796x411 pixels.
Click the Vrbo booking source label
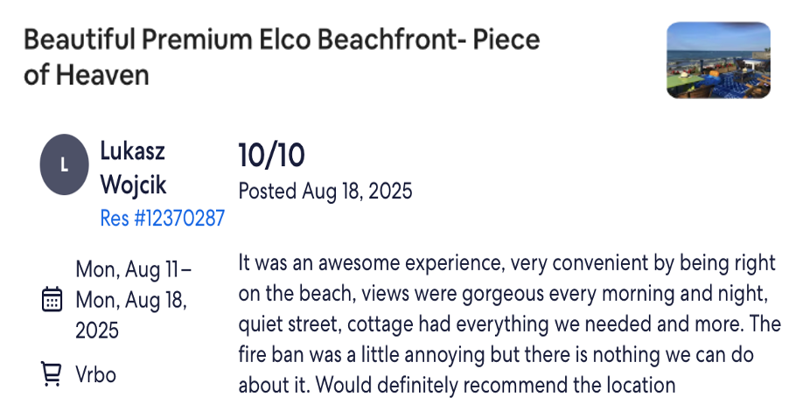click(96, 374)
